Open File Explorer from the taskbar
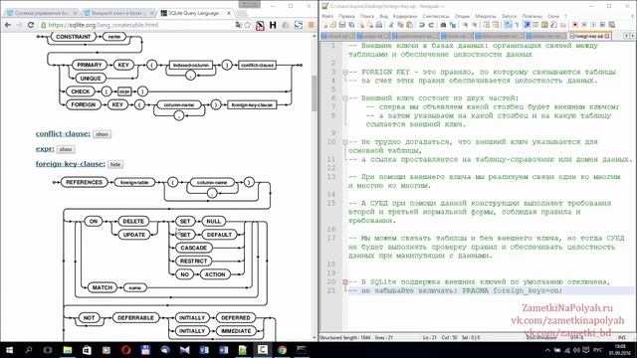 (x=68, y=350)
